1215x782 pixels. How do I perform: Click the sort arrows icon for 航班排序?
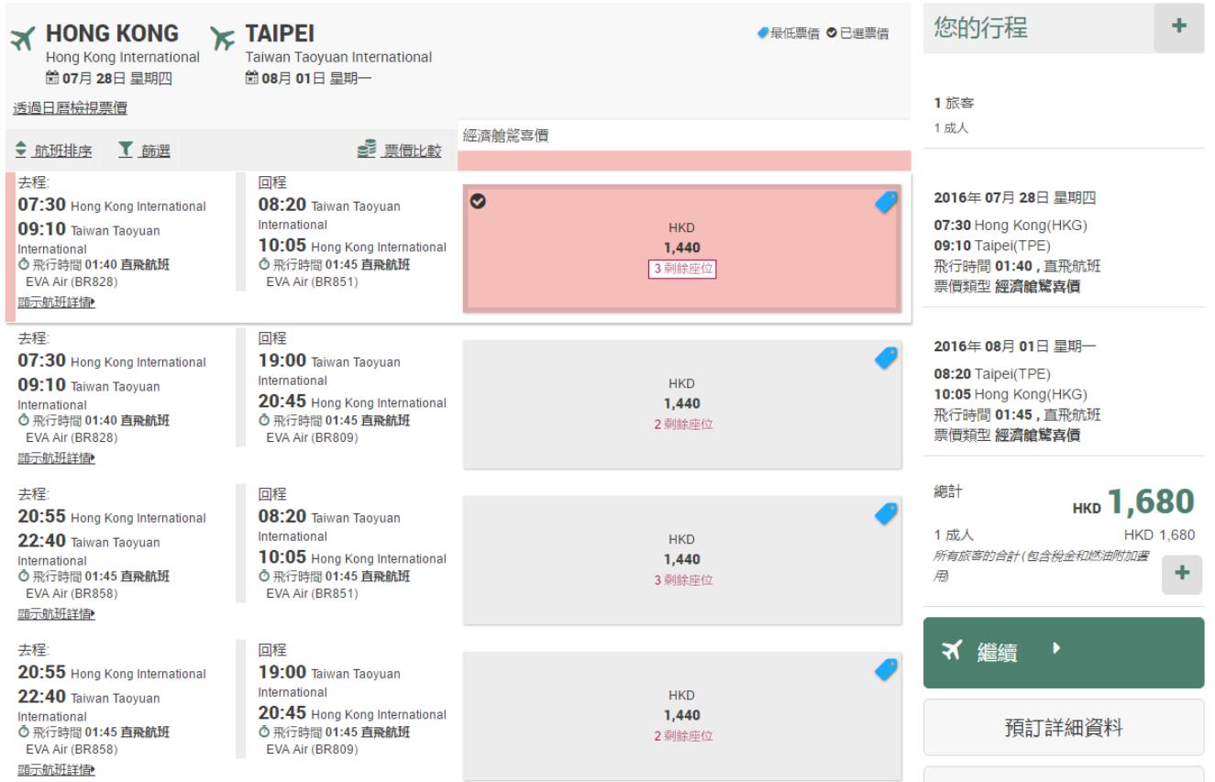pyautogui.click(x=22, y=151)
